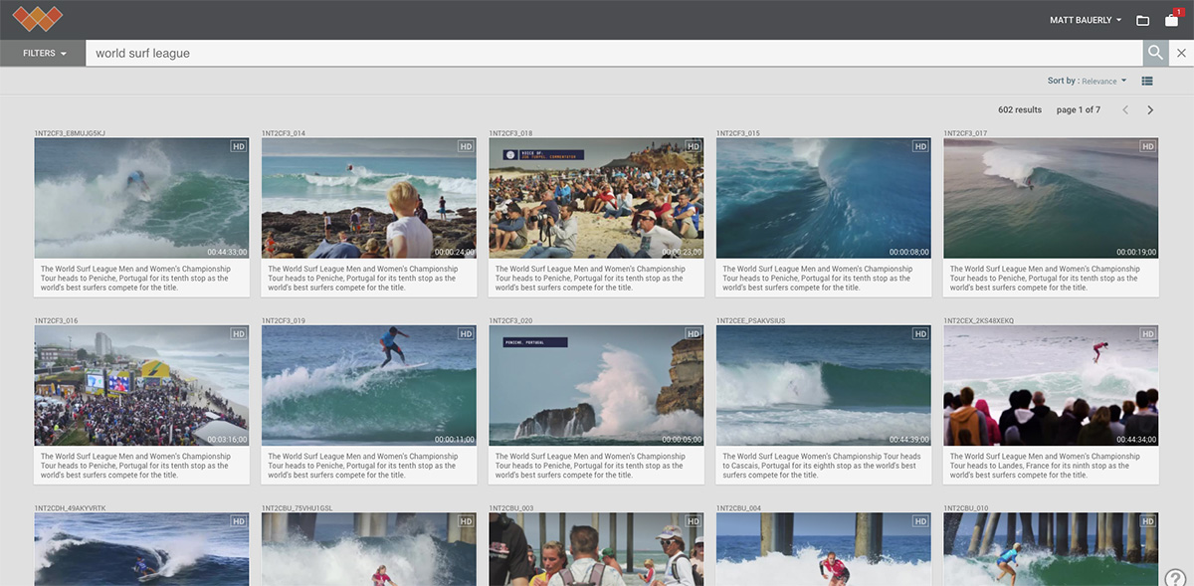Click duration 00:03:16;00 on crowd clip
The image size is (1194, 586).
(x=227, y=439)
